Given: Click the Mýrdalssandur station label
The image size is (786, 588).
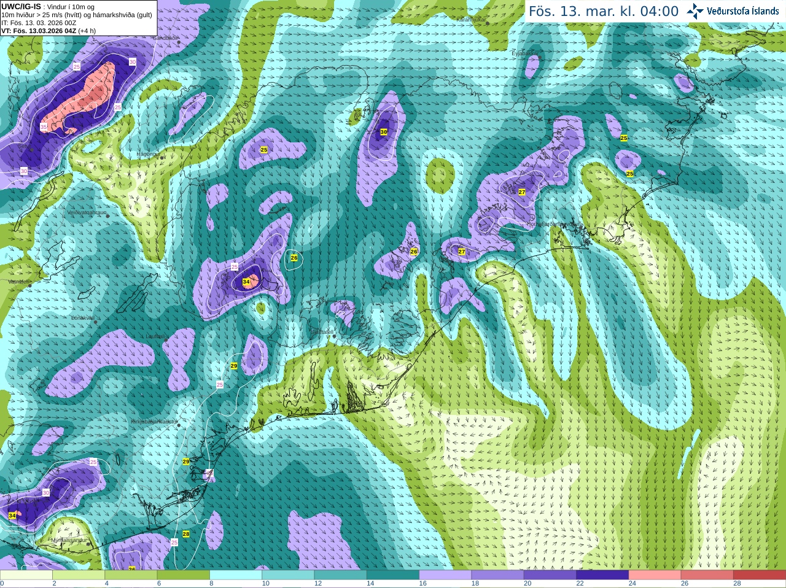Looking at the screenshot, I should pos(69,540).
